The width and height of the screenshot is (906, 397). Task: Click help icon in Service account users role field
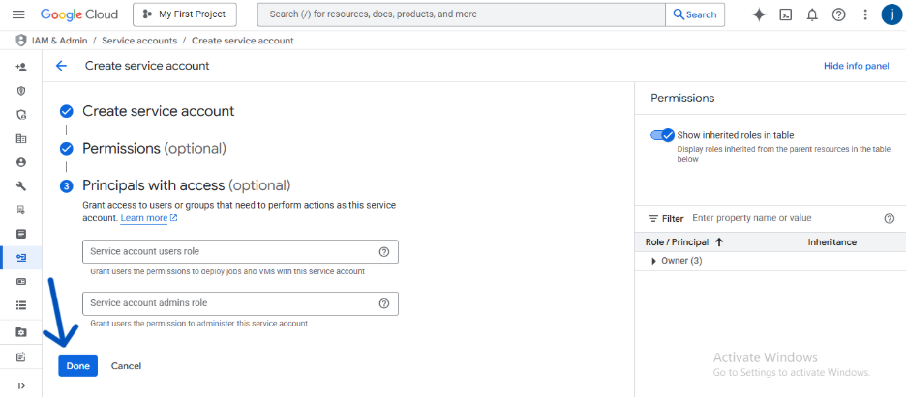click(383, 252)
